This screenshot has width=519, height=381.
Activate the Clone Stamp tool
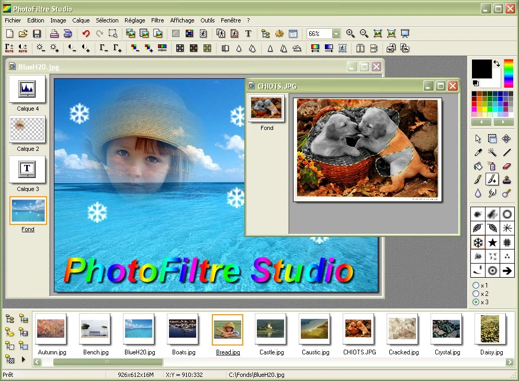(x=506, y=180)
